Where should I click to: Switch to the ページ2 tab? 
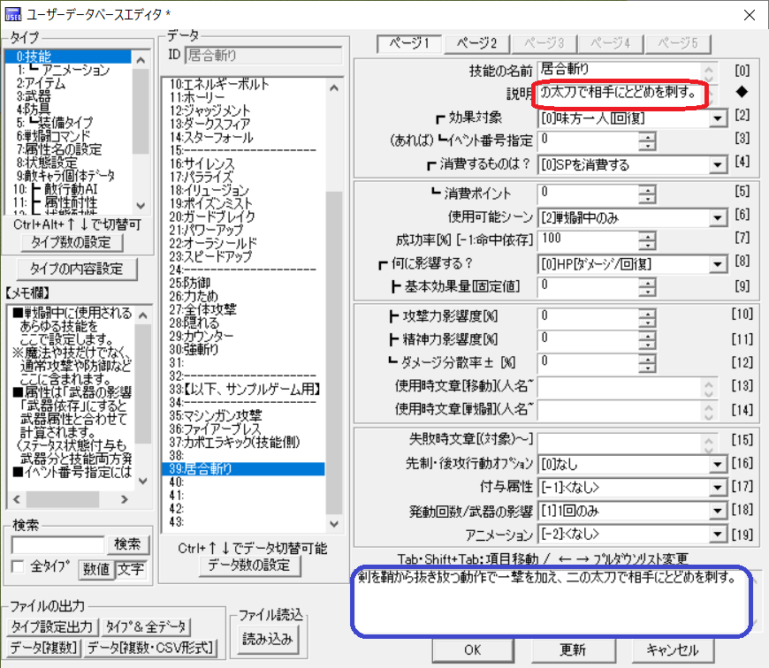point(476,44)
